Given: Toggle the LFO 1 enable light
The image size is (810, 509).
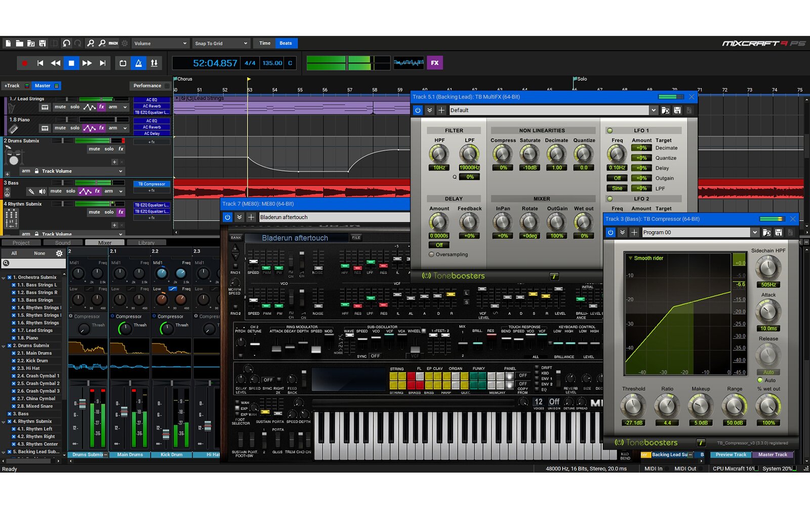Looking at the screenshot, I should coord(610,130).
